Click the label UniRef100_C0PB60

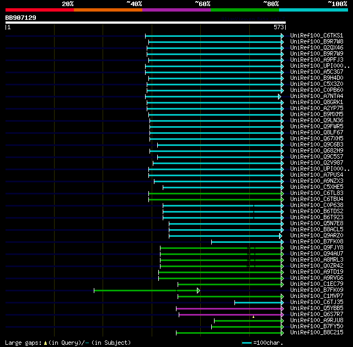coord(317,90)
